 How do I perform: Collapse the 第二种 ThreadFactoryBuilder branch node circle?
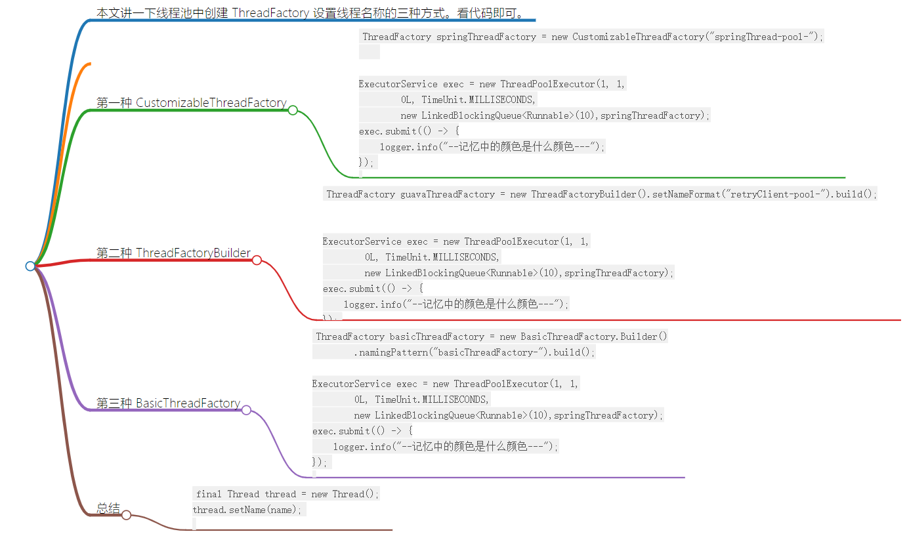point(256,260)
